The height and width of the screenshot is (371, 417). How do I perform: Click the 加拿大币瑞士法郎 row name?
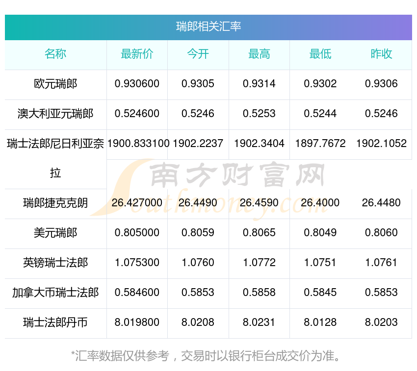click(x=55, y=293)
